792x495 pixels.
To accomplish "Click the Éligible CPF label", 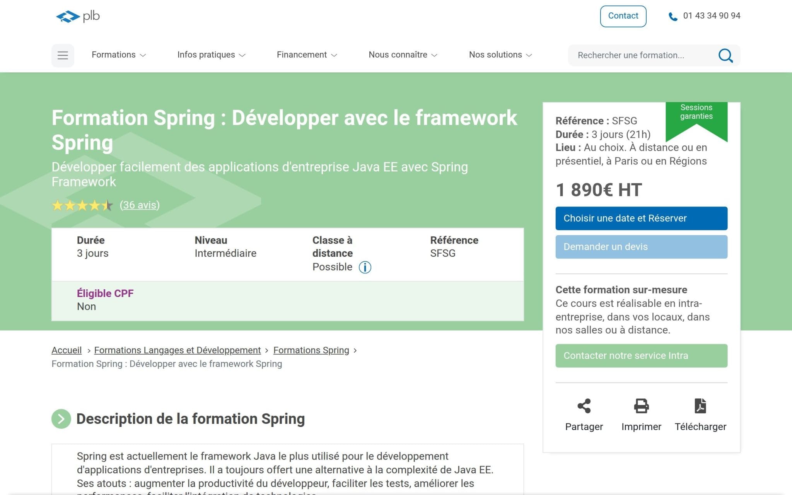I will click(105, 293).
